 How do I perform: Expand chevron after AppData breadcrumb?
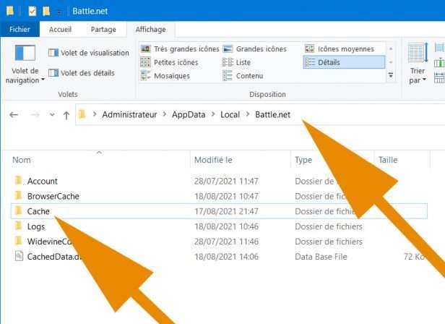click(213, 114)
